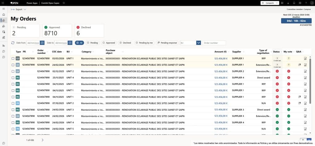Click the download icon in top bar
Viewport: 315px width, 146px height.
288,3
